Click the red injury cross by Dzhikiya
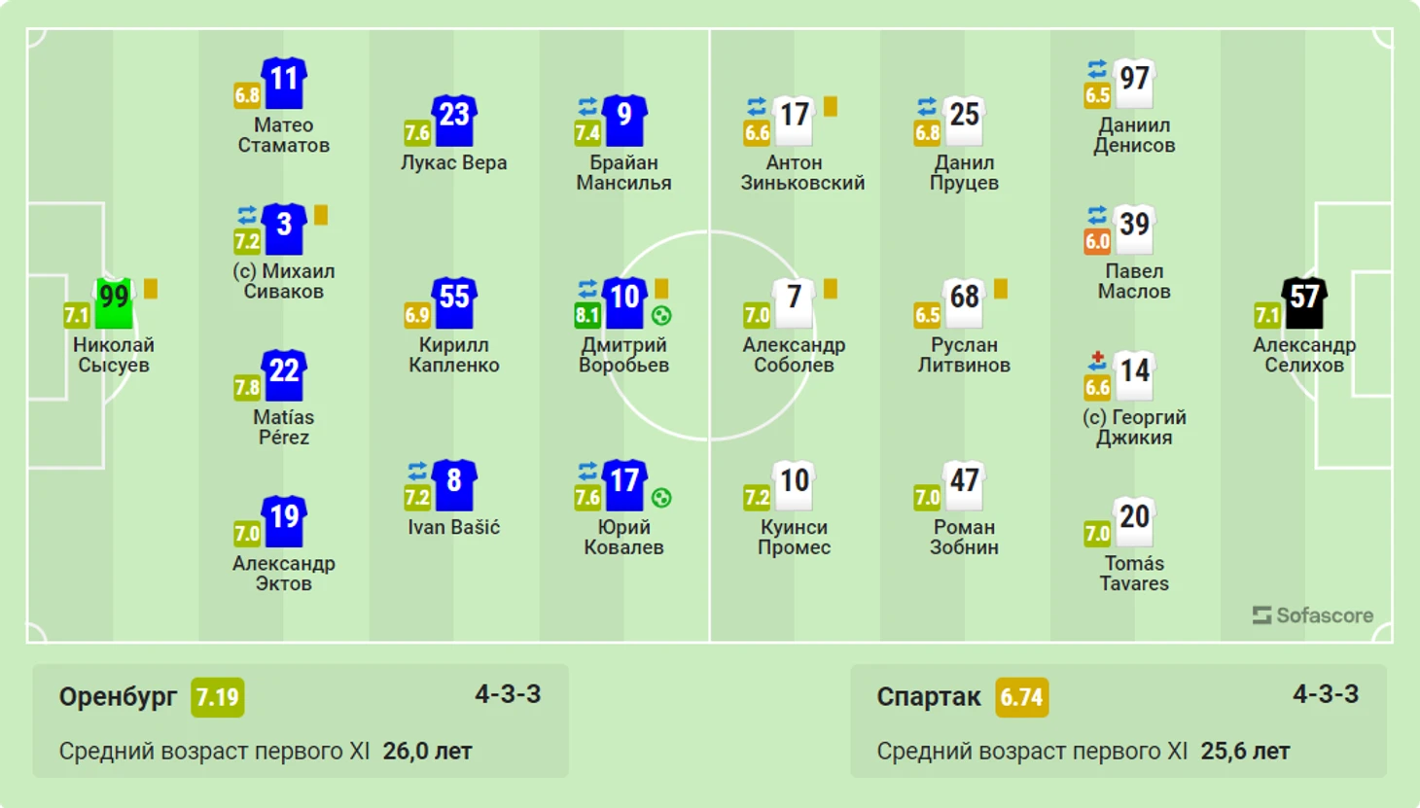 [1097, 361]
